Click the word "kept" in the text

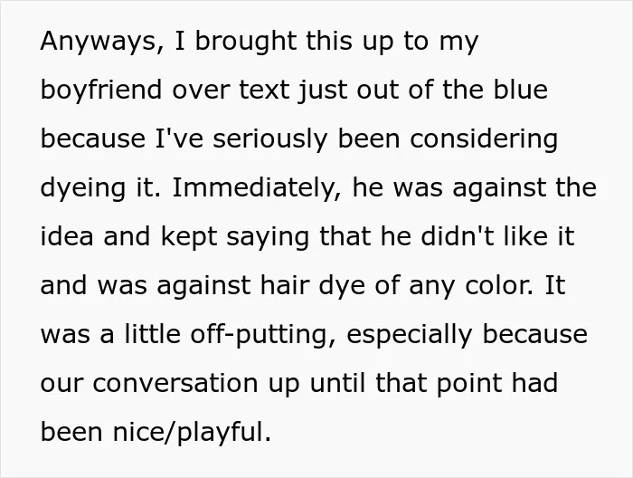(x=189, y=237)
